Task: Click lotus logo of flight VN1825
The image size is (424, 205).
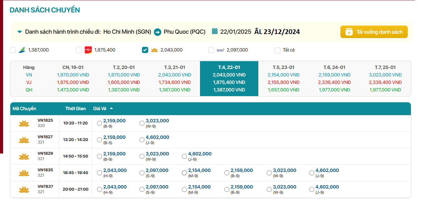Action: tap(24, 123)
